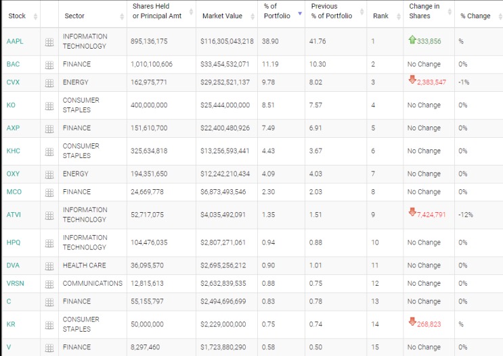
Task: Open the grid icon in the HPQ row
Action: click(49, 243)
